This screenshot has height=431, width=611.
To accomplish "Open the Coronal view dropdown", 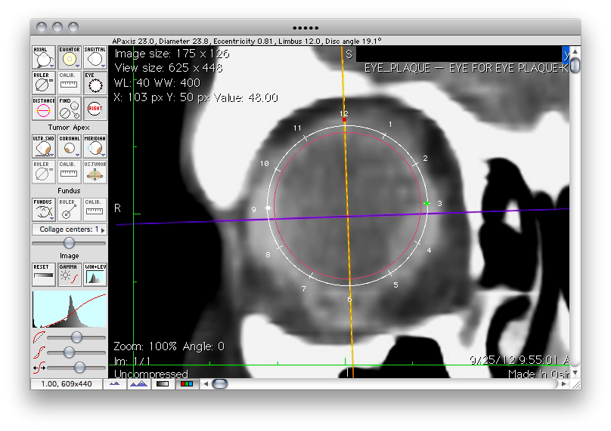I will click(76, 155).
